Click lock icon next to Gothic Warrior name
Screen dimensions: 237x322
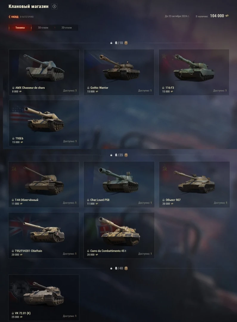[x=88, y=88]
